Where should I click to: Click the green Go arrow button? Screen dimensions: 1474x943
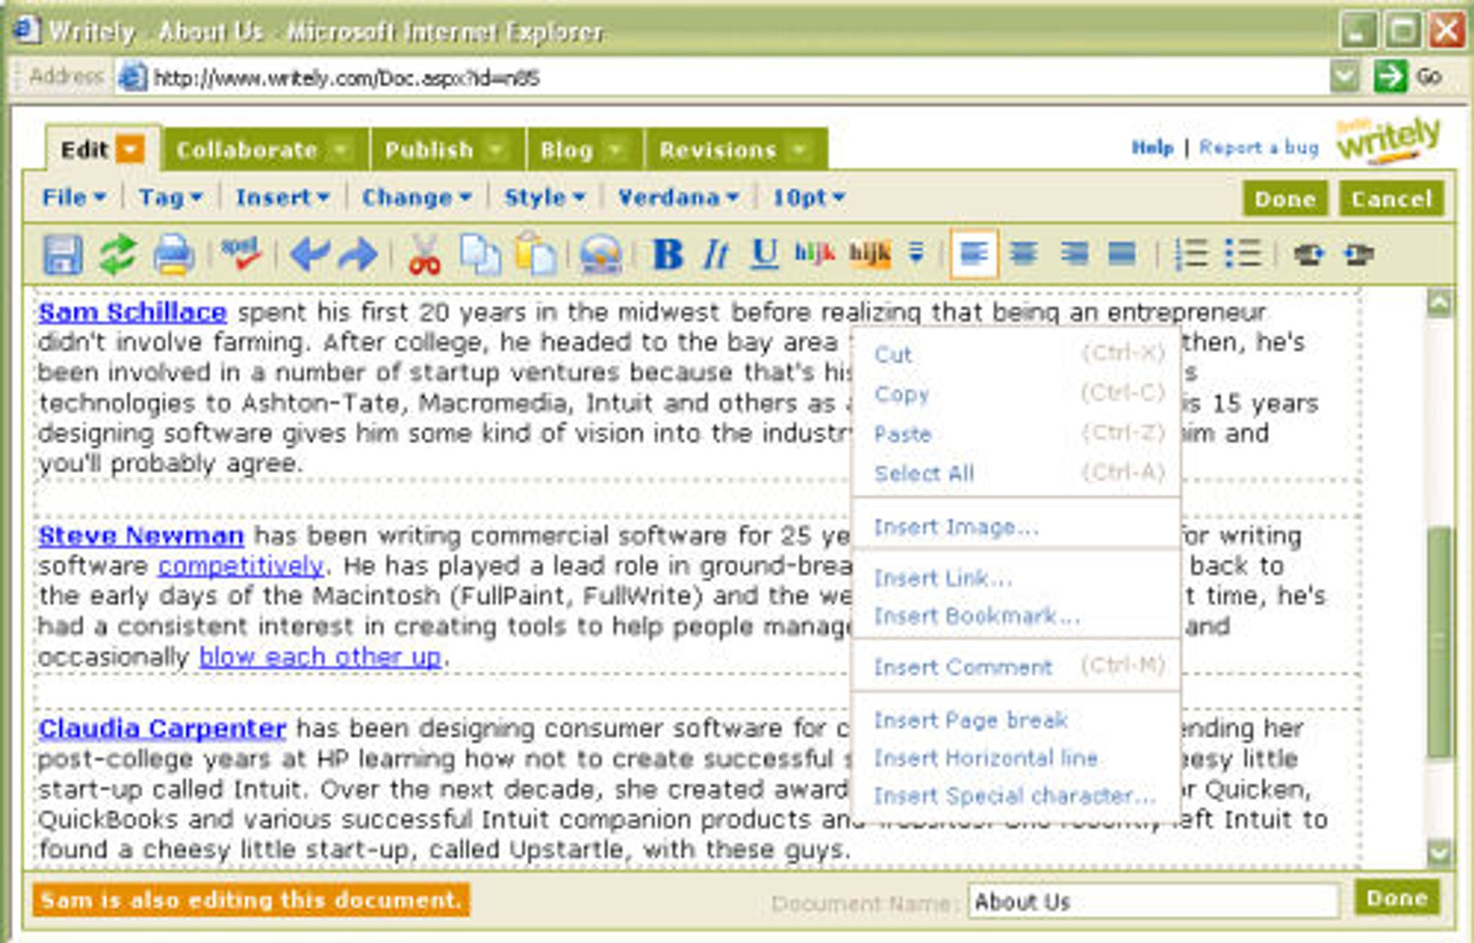coord(1391,77)
